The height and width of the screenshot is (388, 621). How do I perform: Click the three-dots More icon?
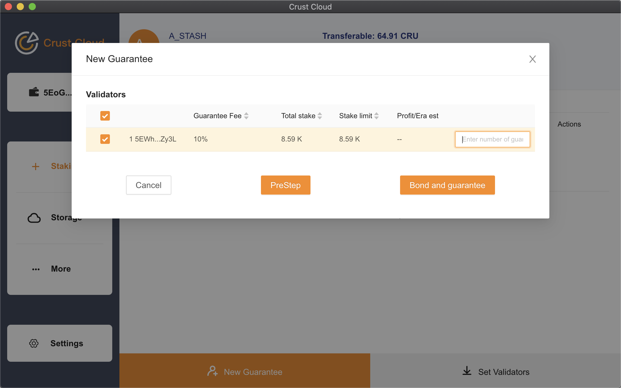pyautogui.click(x=36, y=269)
